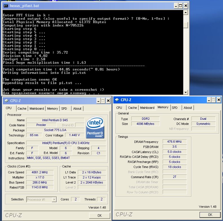Click the Rated FSB value 1143.8 MHz
Viewport: 223px width, 221px height.
tap(40, 187)
